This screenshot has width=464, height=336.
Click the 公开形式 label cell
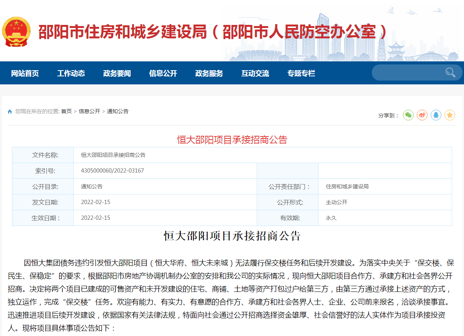pyautogui.click(x=288, y=202)
